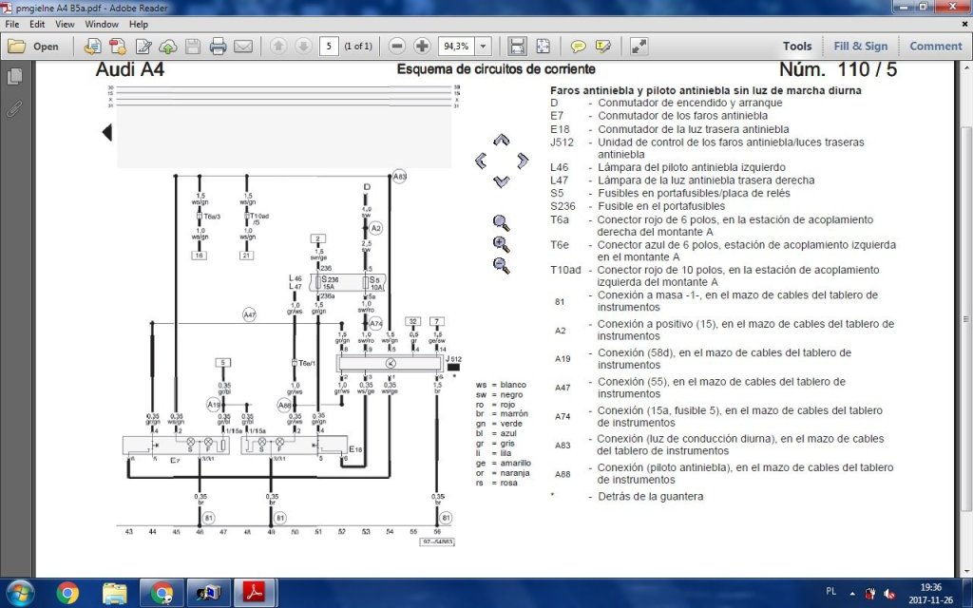Viewport: 973px width, 608px height.
Task: Click the Sign document pen icon
Action: tap(143, 47)
